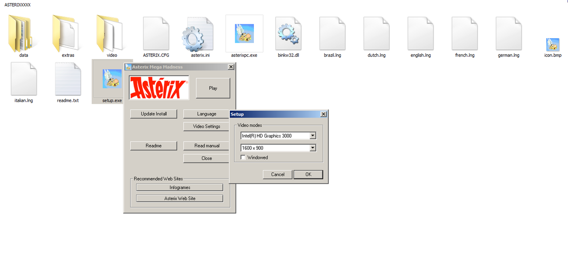Click the Play button

[213, 88]
